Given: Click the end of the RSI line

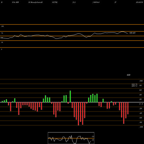Looking at the screenshot, I should tap(128, 33).
